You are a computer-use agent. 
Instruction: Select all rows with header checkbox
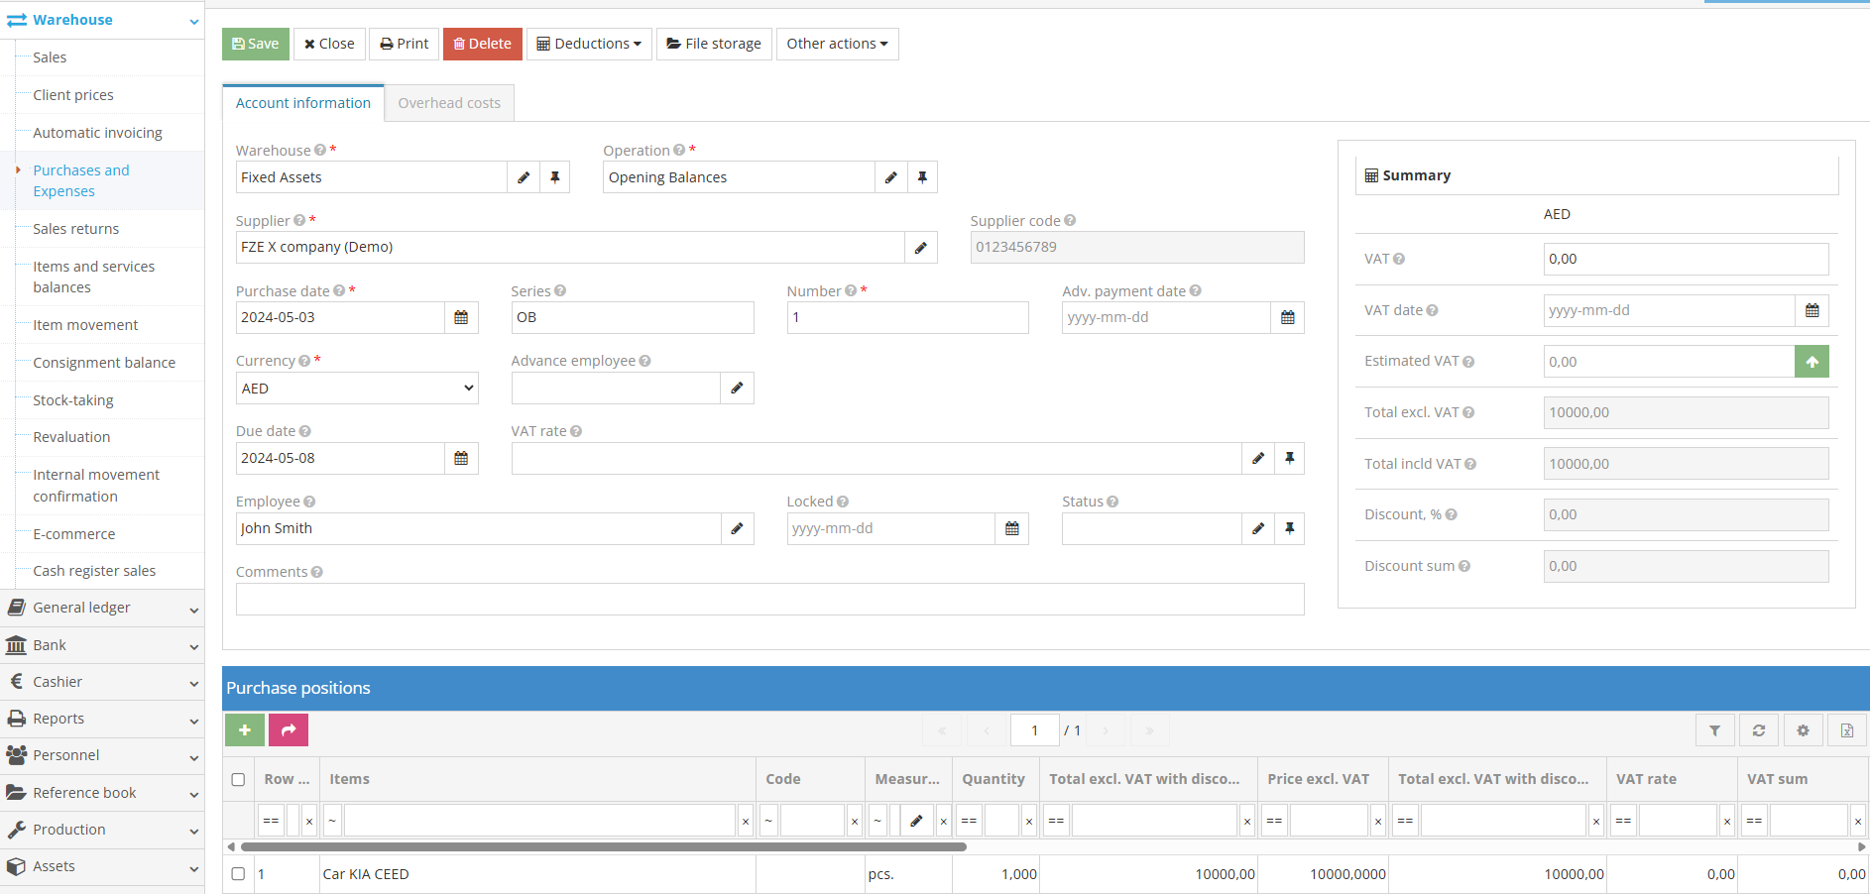(x=238, y=779)
